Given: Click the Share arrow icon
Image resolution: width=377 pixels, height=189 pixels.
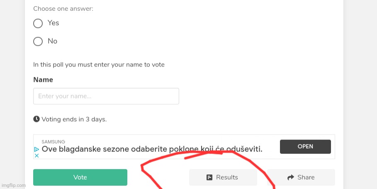Looking at the screenshot, I should [290, 177].
